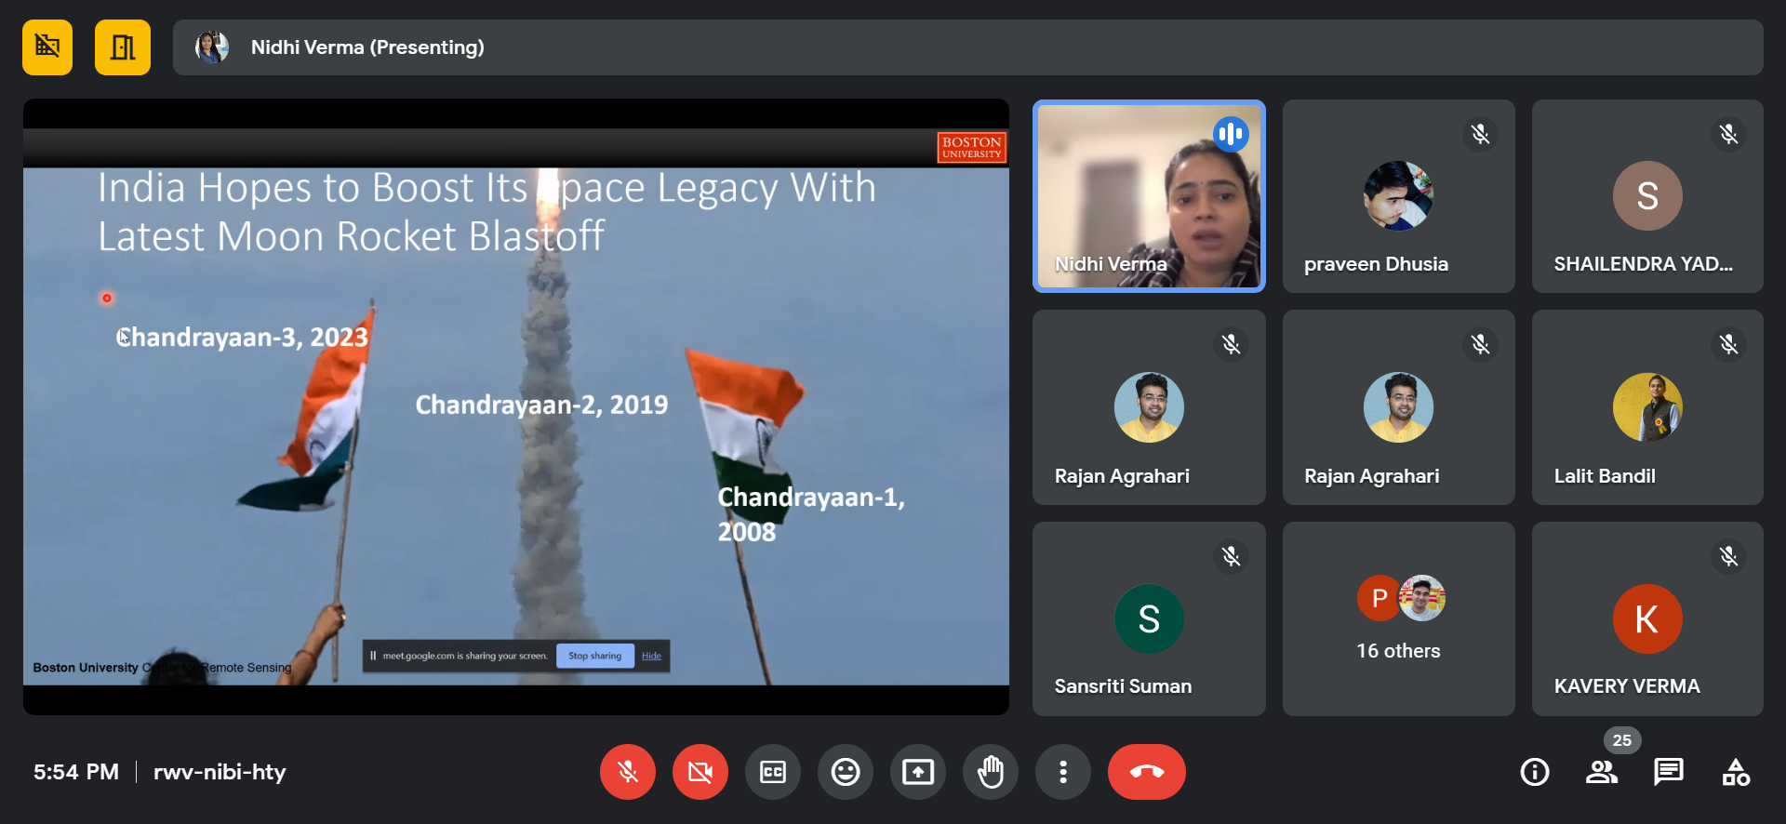Click the present screen icon
Viewport: 1786px width, 824px height.
tap(918, 772)
